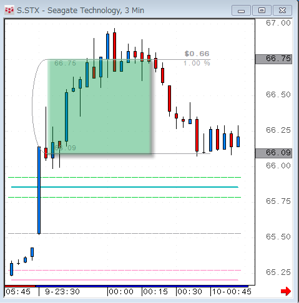Click the 66.25 price axis label
Viewport: 299px width, 303px height.
(278, 130)
